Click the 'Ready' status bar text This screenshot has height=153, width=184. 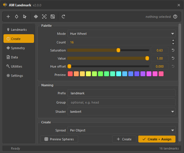(x=16, y=148)
